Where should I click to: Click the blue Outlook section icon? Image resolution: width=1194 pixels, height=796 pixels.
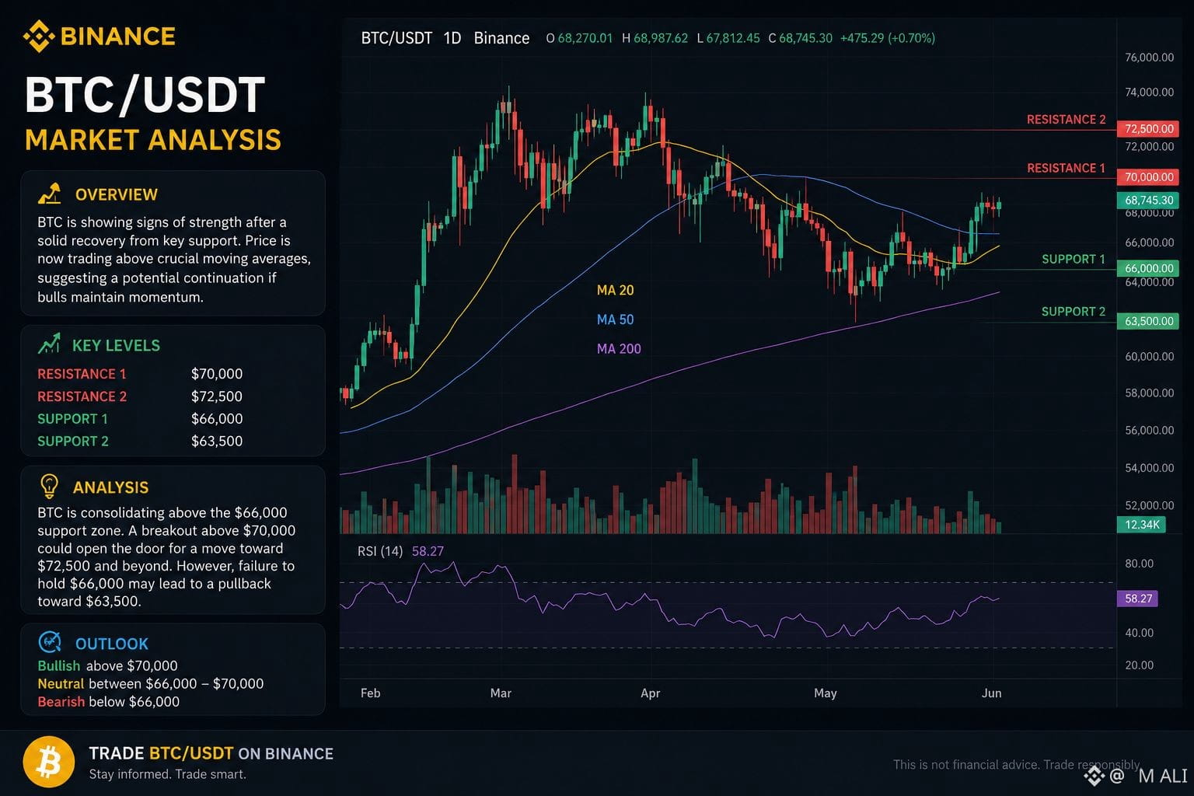tap(50, 642)
